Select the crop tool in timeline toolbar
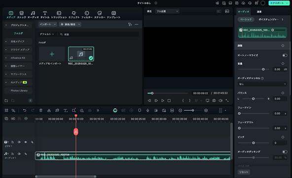 (73, 110)
